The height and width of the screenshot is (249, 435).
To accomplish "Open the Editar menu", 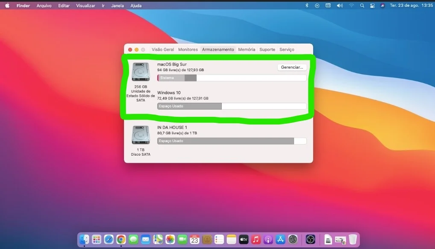I will 64,6.
